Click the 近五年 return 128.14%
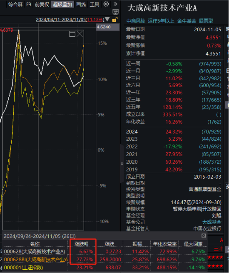 [172, 107]
